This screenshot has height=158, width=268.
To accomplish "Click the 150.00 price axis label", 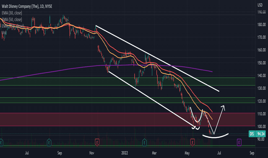I will [x=261, y=63].
